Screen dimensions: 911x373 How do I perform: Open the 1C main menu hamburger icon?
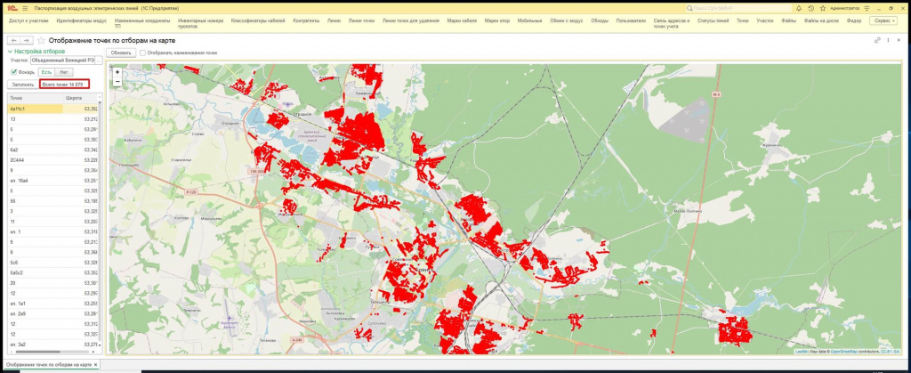tap(24, 7)
